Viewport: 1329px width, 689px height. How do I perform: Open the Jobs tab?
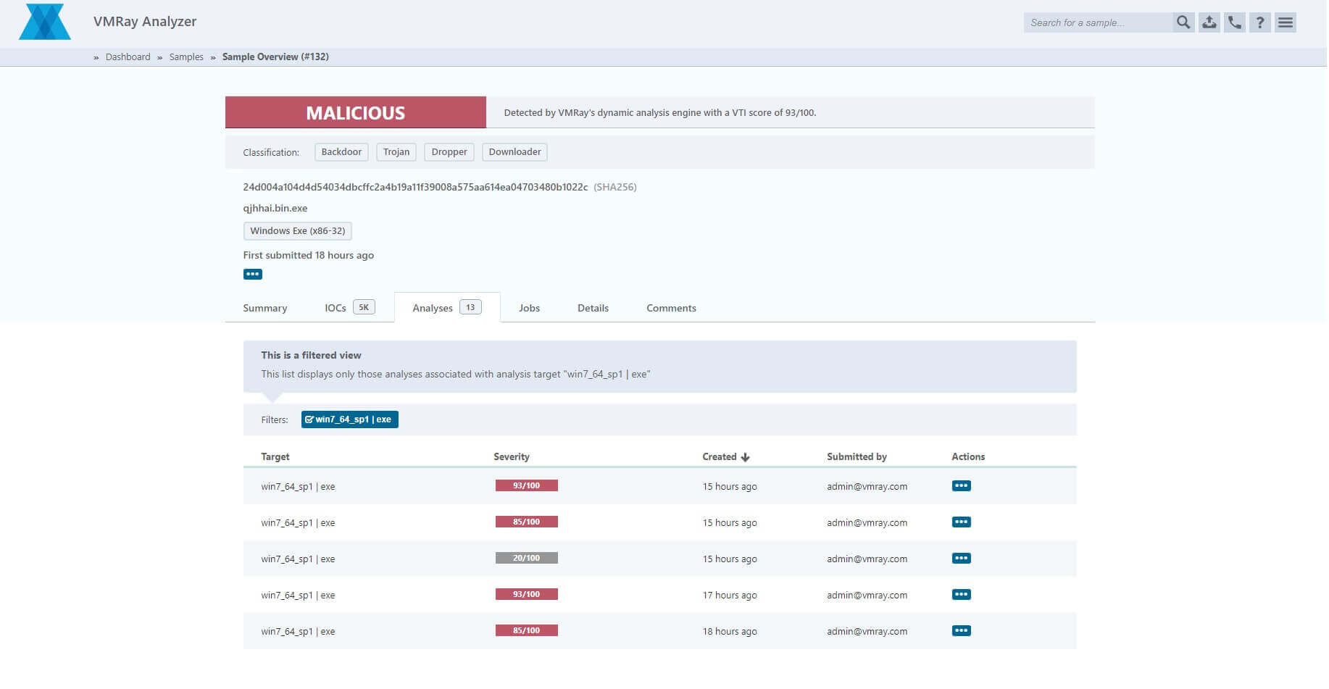pyautogui.click(x=529, y=308)
